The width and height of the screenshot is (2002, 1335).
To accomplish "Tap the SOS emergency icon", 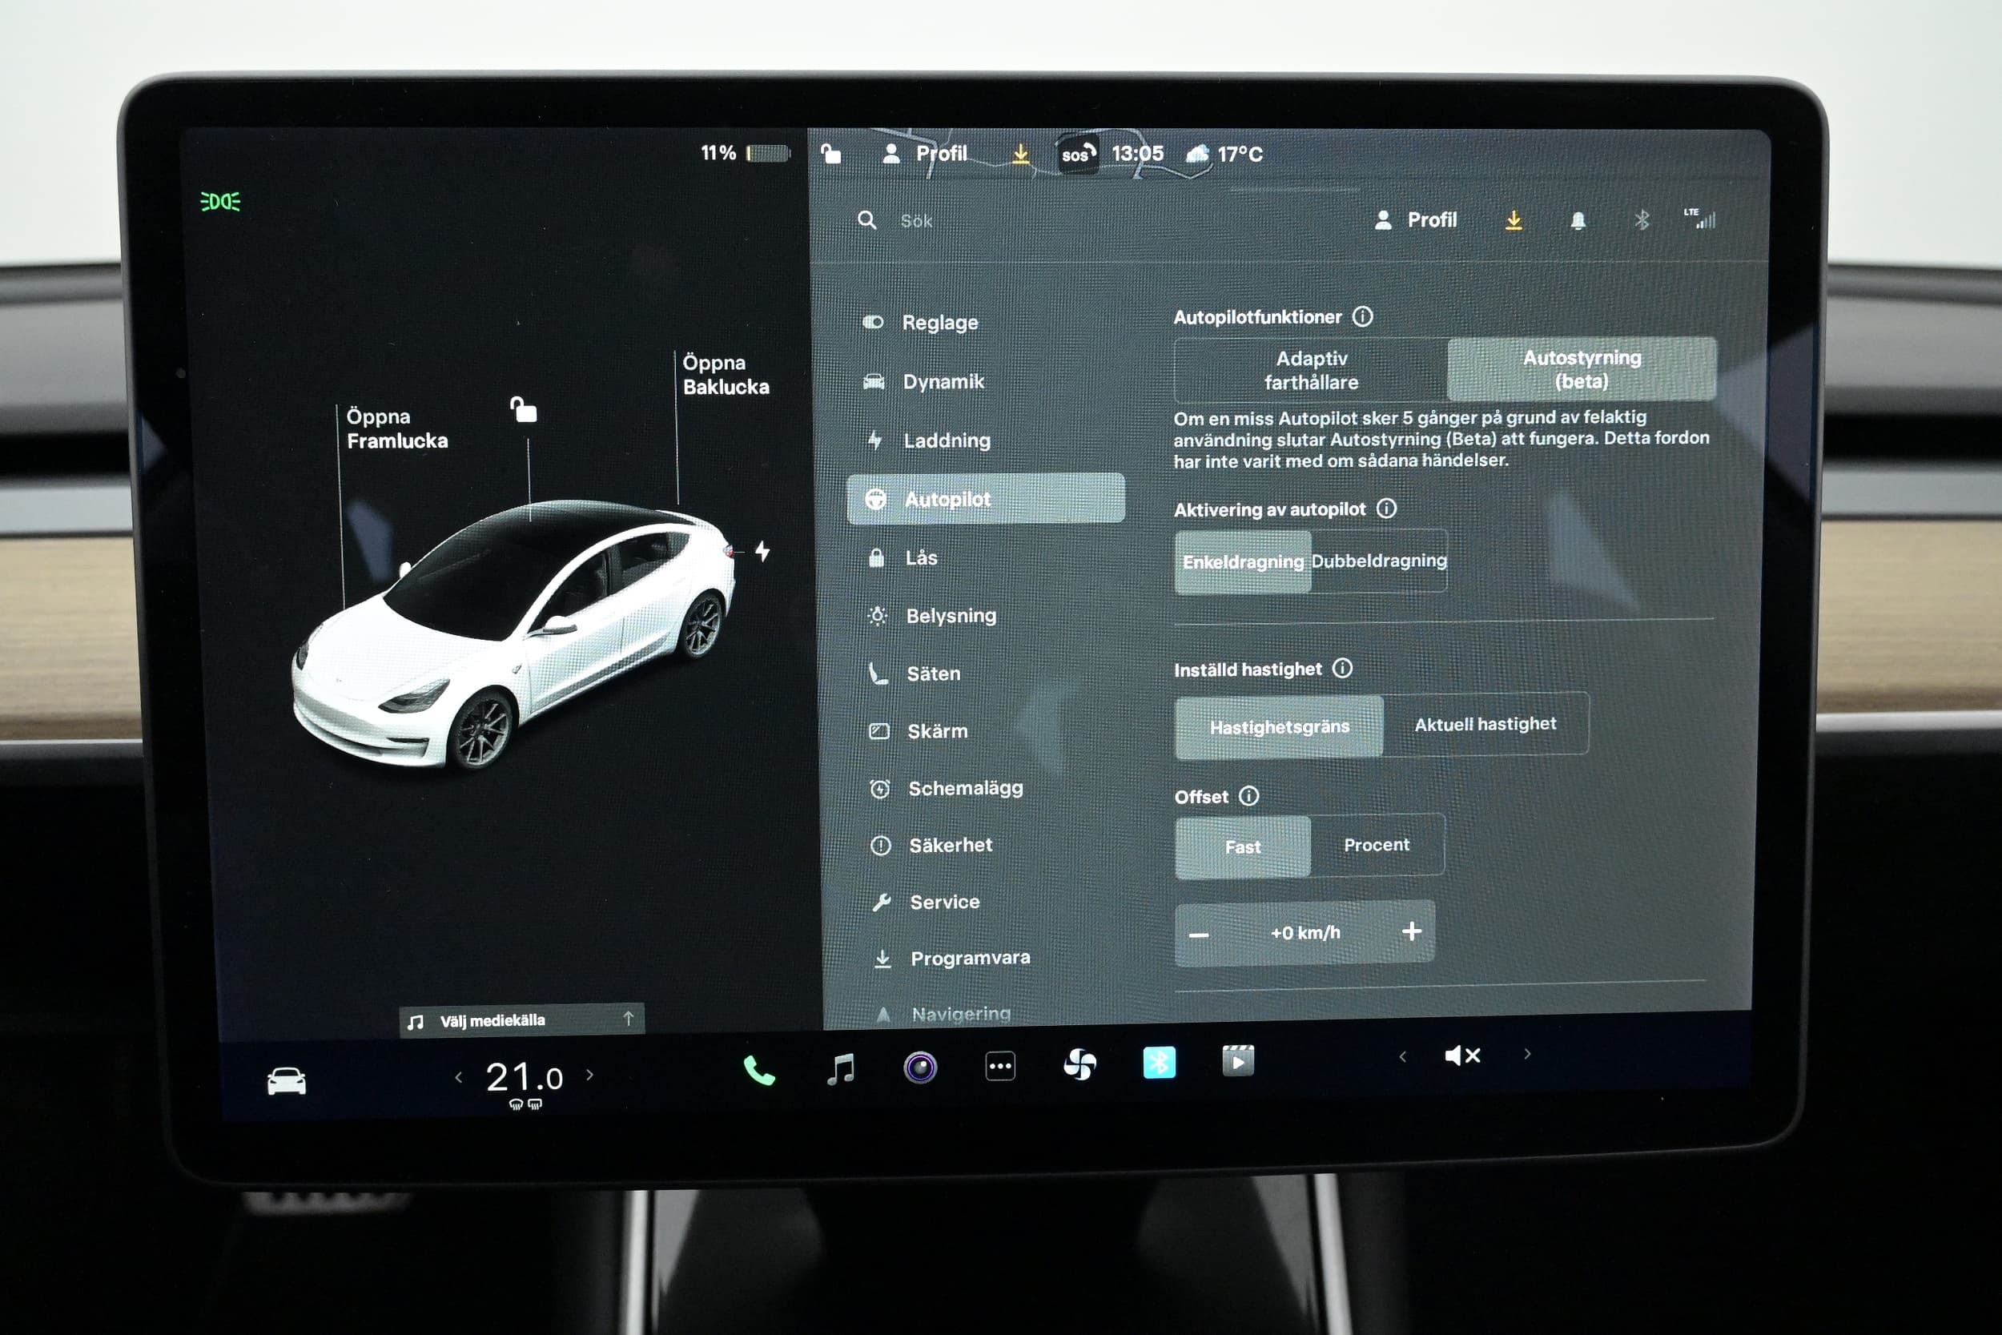I will point(1077,154).
